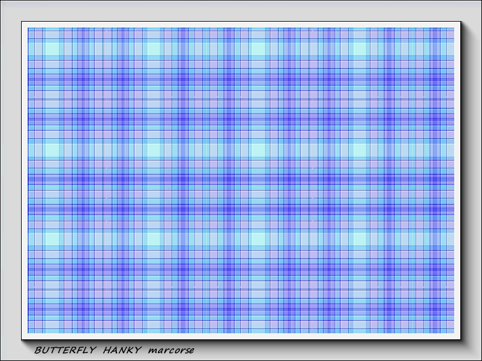This screenshot has height=361, width=482.
Task: Click the white frame border on the right side
Action: [x=458, y=180]
